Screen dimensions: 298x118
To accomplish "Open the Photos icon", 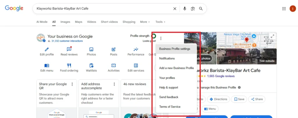I will pyautogui.click(x=91, y=49).
